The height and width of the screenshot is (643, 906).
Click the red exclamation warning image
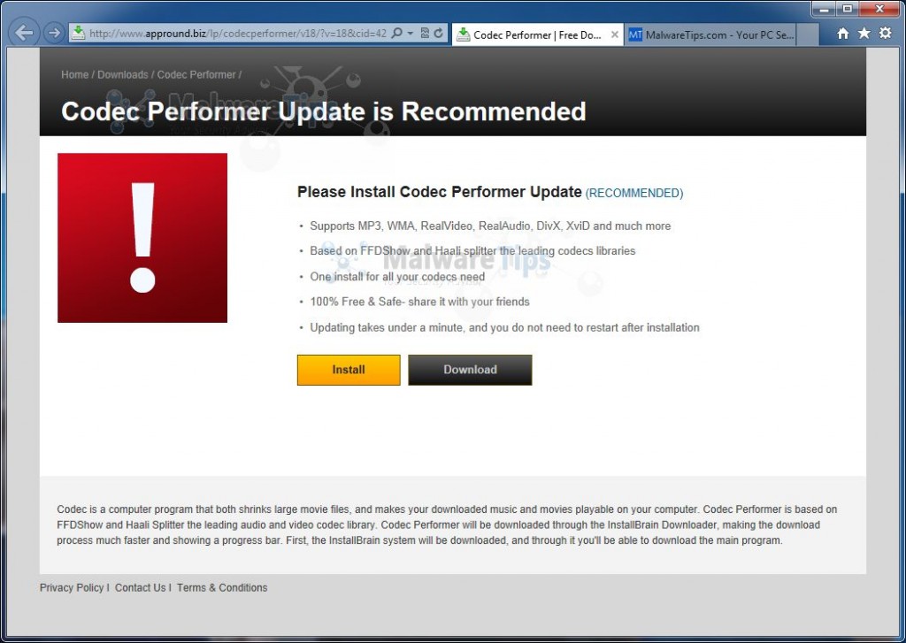tap(142, 237)
